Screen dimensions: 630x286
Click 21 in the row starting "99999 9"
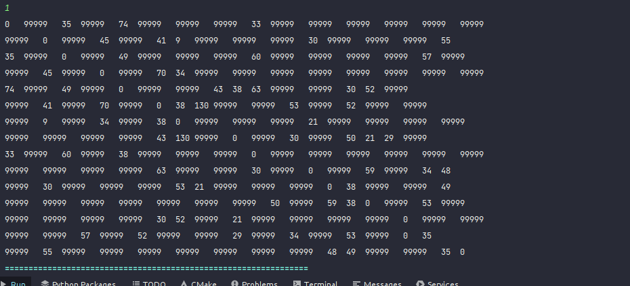point(313,122)
